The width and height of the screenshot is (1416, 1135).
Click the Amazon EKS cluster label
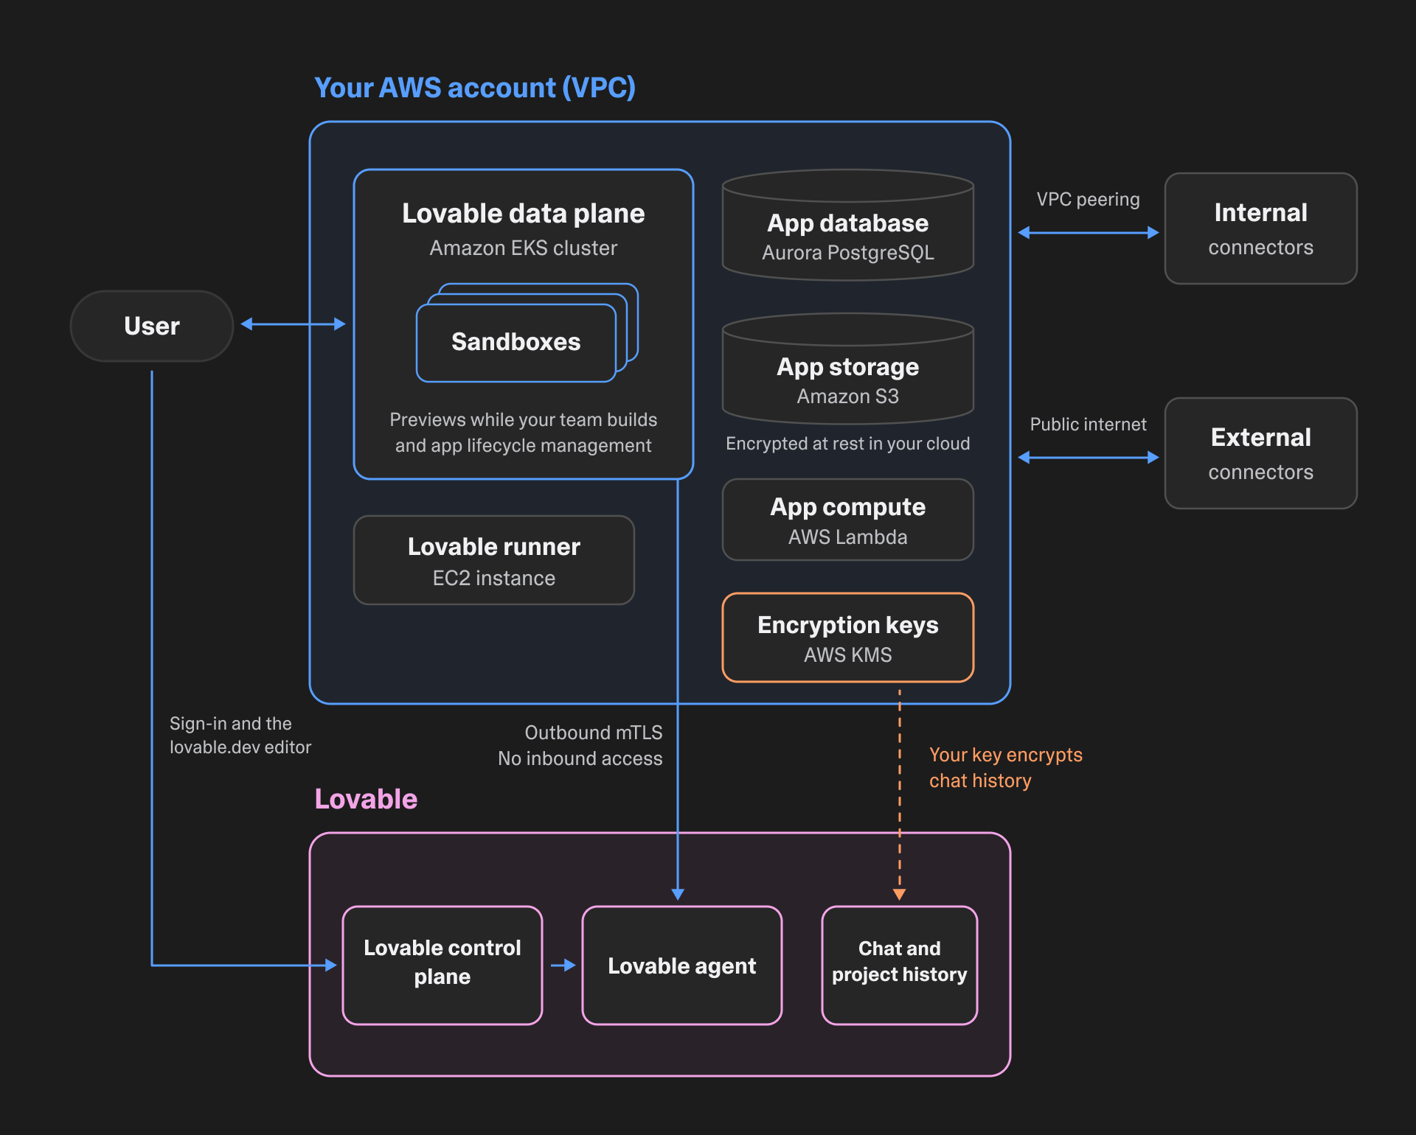pyautogui.click(x=524, y=248)
